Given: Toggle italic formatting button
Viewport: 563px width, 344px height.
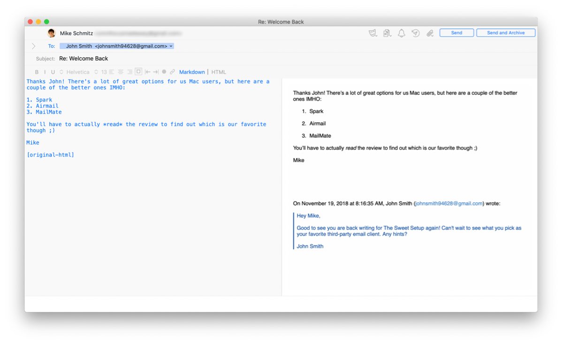Looking at the screenshot, I should tap(45, 72).
